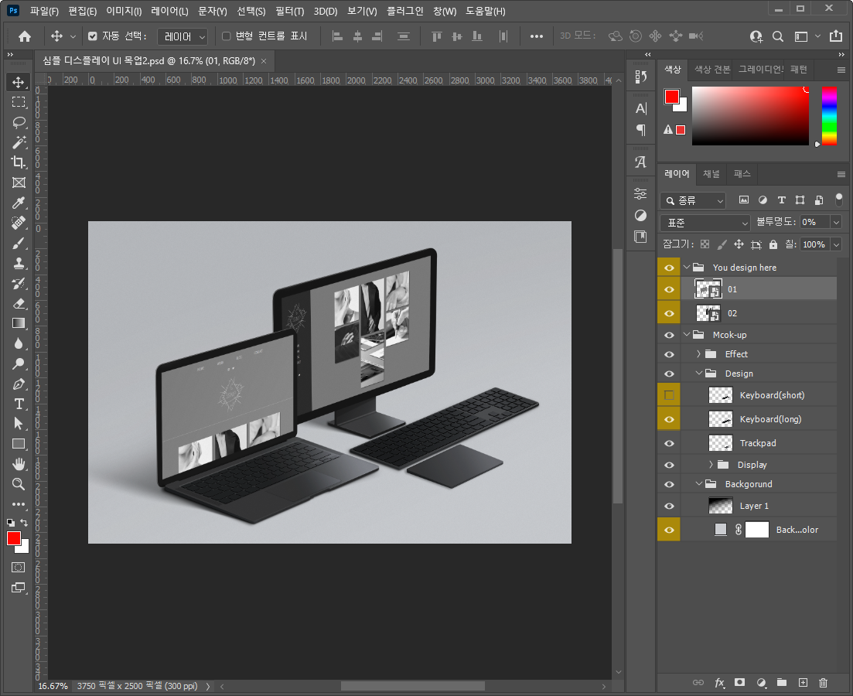Viewport: 853px width, 696px height.
Task: Select the Magic Wand tool
Action: [x=19, y=142]
